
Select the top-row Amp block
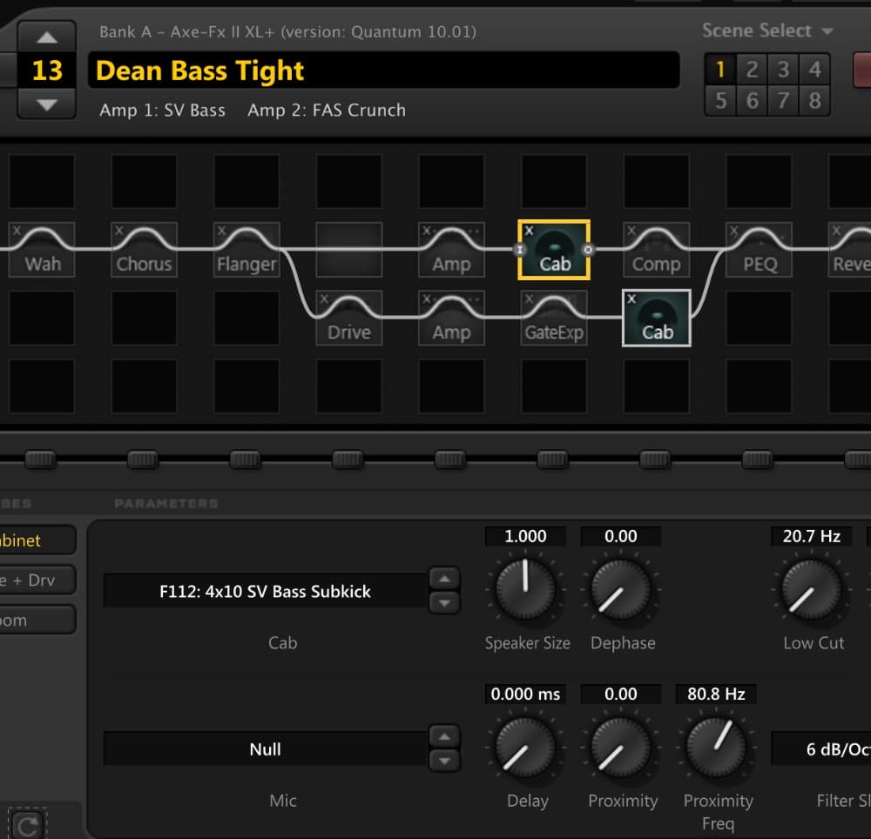(451, 250)
